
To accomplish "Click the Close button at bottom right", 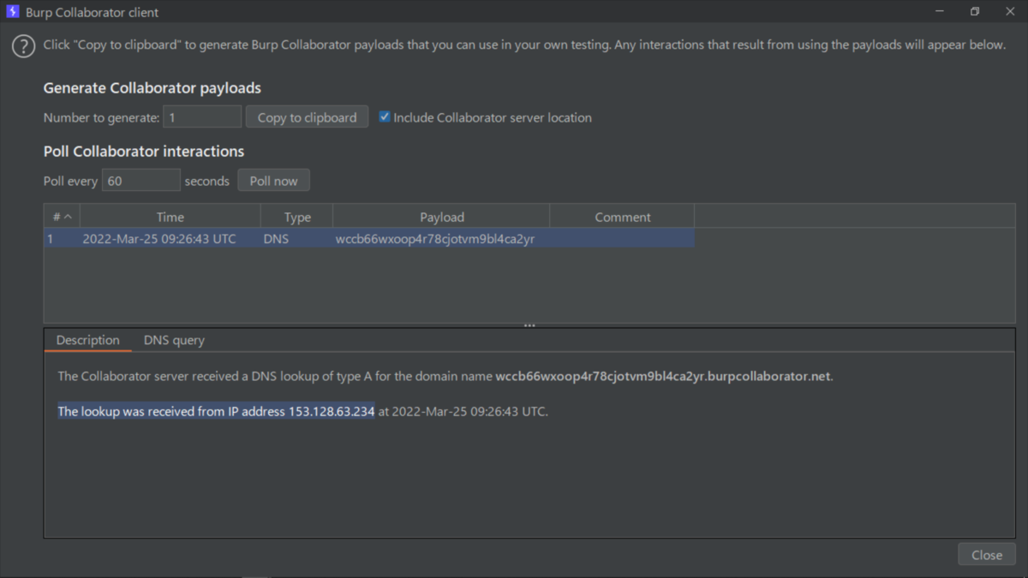I will pyautogui.click(x=987, y=555).
